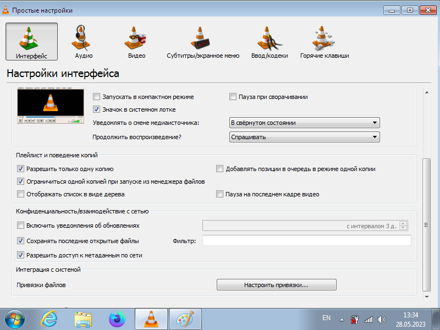Click the scrollbar down arrow
The image size is (440, 330).
tap(427, 296)
